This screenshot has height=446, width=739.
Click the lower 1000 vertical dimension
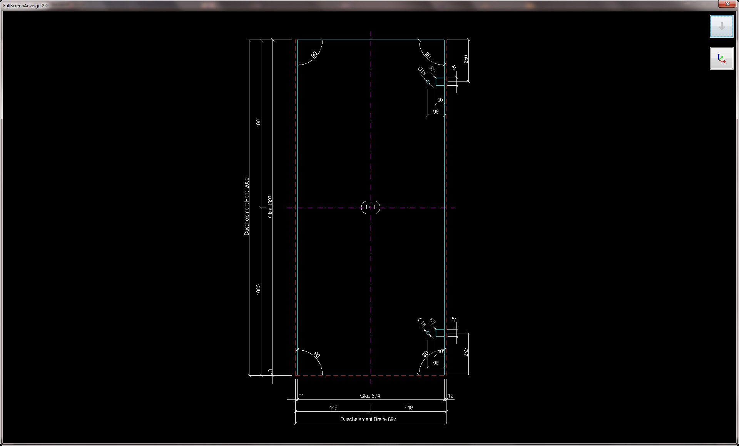pyautogui.click(x=258, y=290)
